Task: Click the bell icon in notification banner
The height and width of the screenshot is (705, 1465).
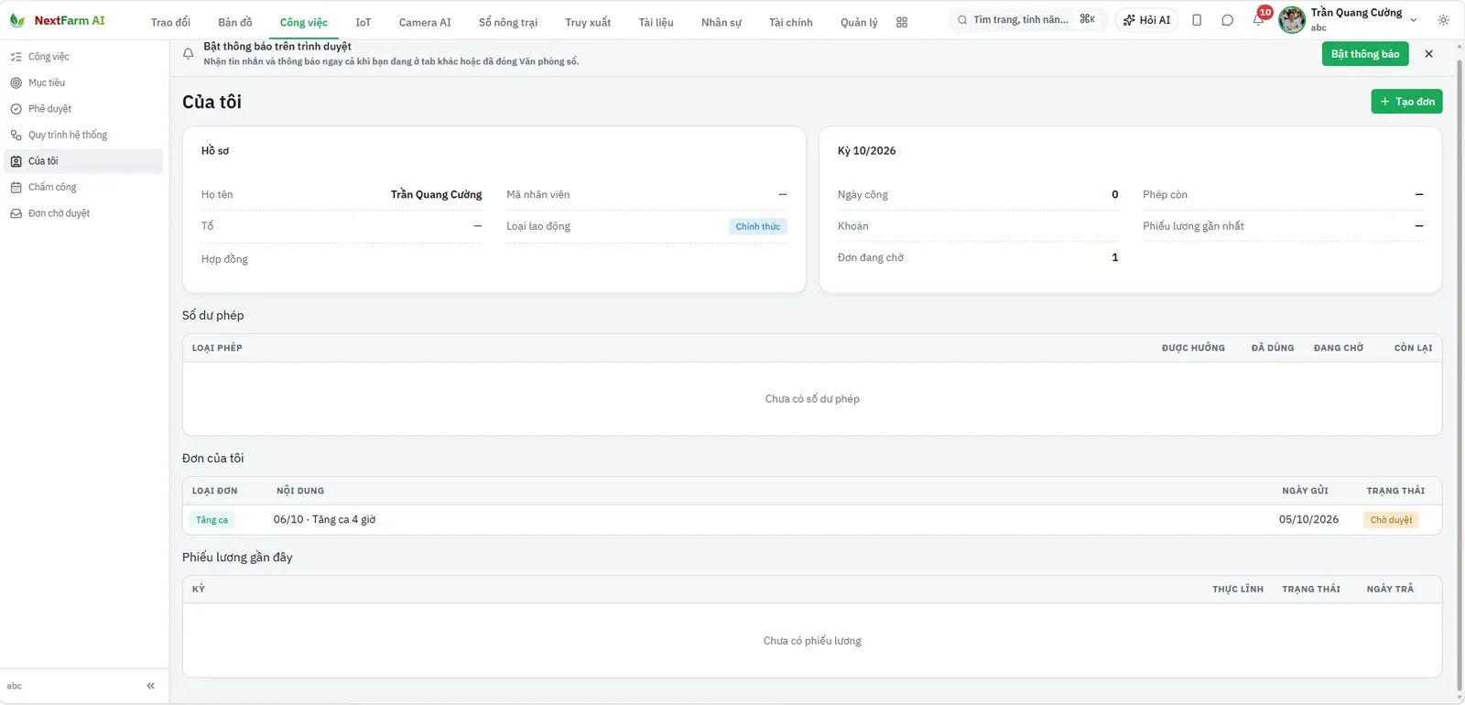Action: click(x=188, y=54)
